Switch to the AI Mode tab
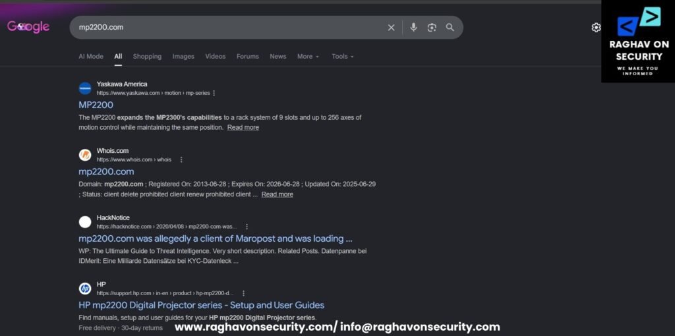The width and height of the screenshot is (675, 336). click(x=91, y=57)
